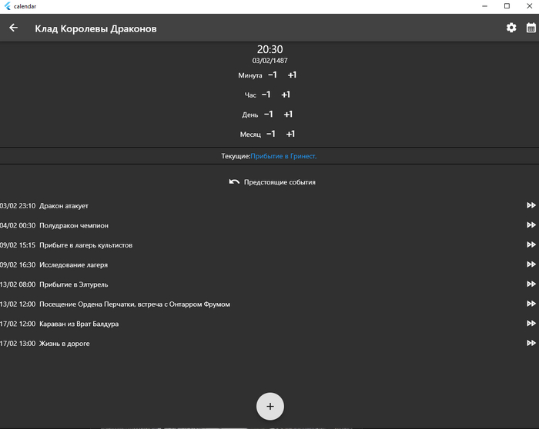The image size is (539, 429).
Task: Click the current time 20:30
Action: 269,49
